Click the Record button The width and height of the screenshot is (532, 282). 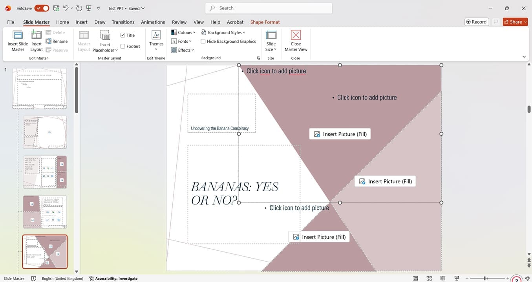pyautogui.click(x=476, y=22)
